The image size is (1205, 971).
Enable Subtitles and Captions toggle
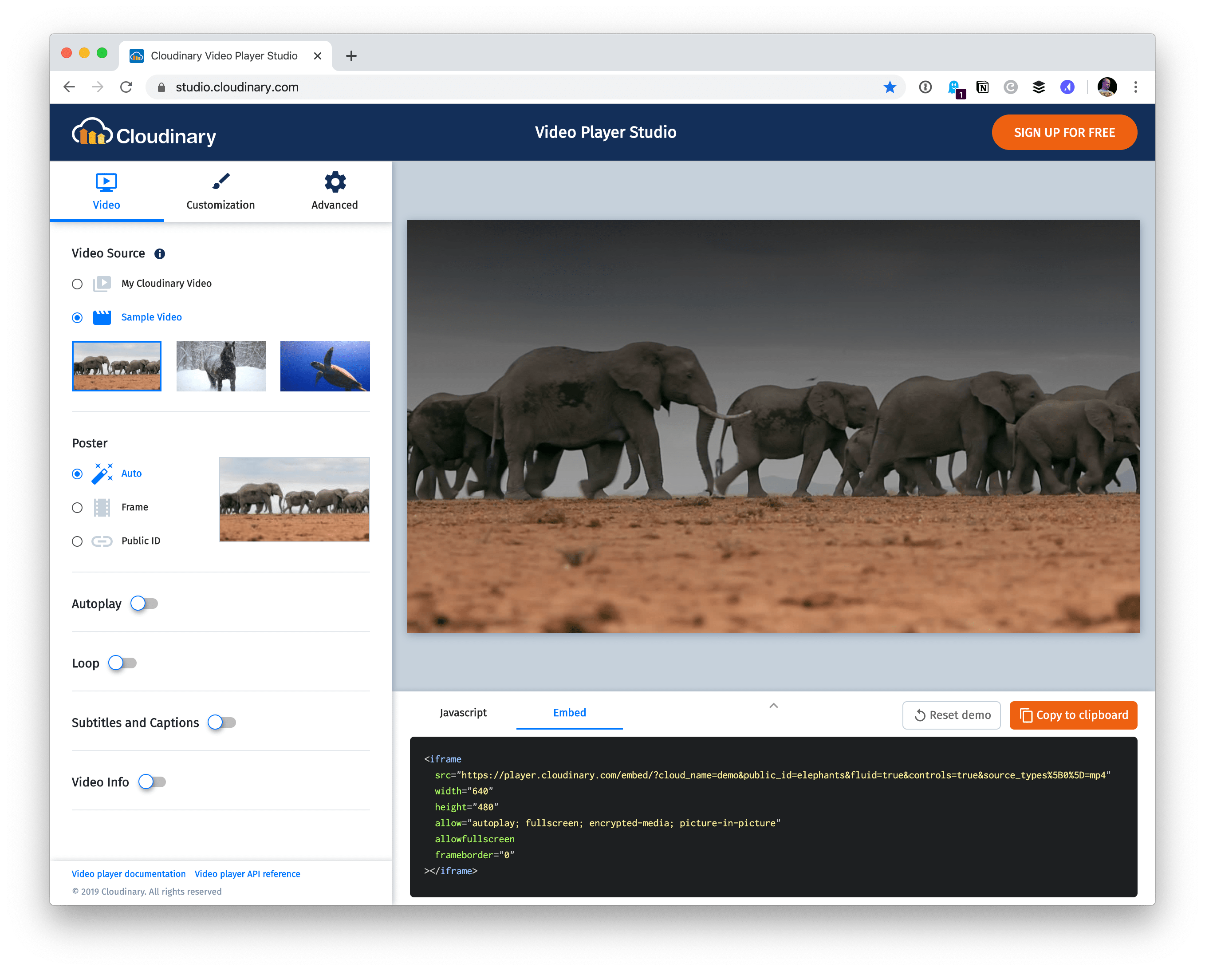click(221, 722)
